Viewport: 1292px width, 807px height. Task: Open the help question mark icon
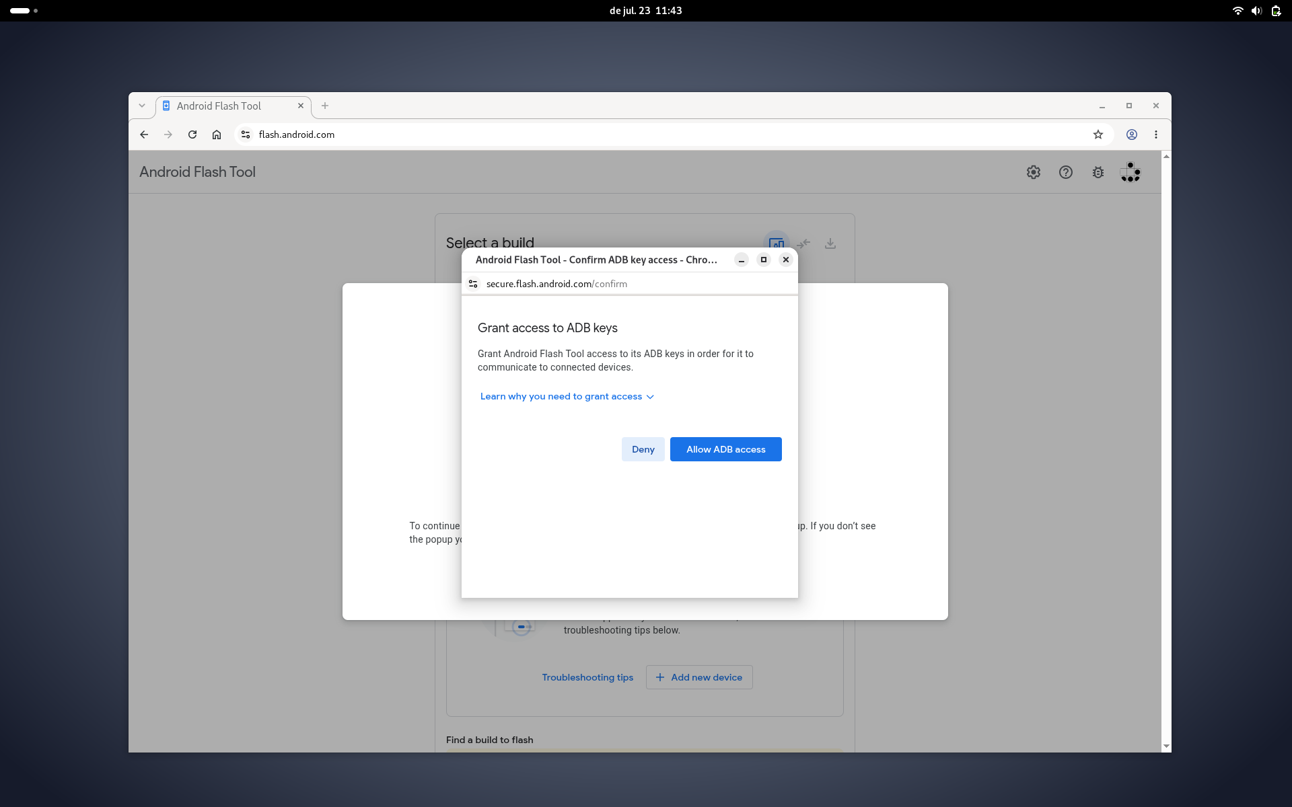tap(1066, 172)
